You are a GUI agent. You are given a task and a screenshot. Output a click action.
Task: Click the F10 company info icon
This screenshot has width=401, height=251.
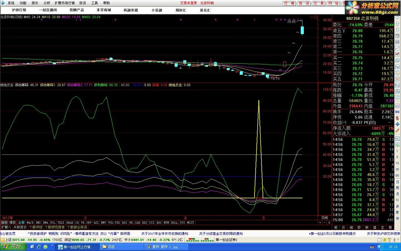(397, 67)
